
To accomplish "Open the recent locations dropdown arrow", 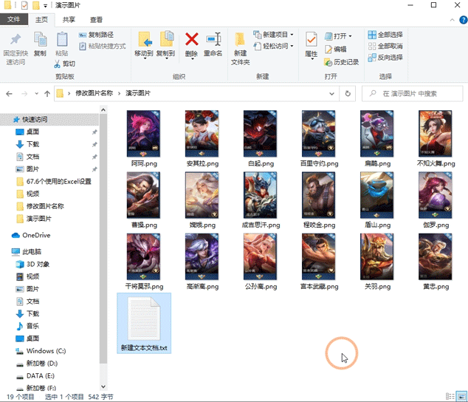I will coord(36,94).
